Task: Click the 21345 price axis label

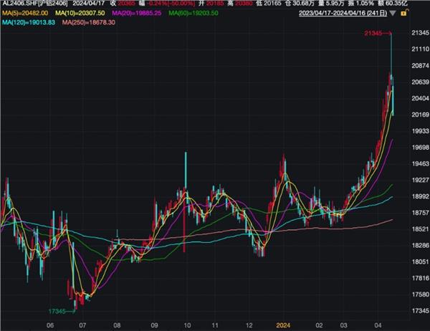Action: click(414, 33)
